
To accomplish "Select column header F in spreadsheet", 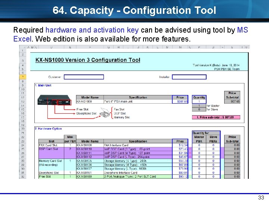I will tap(90, 47).
